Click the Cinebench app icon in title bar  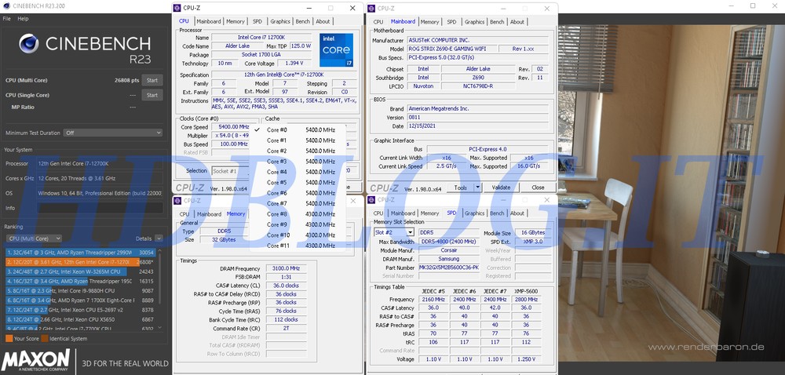5,5
